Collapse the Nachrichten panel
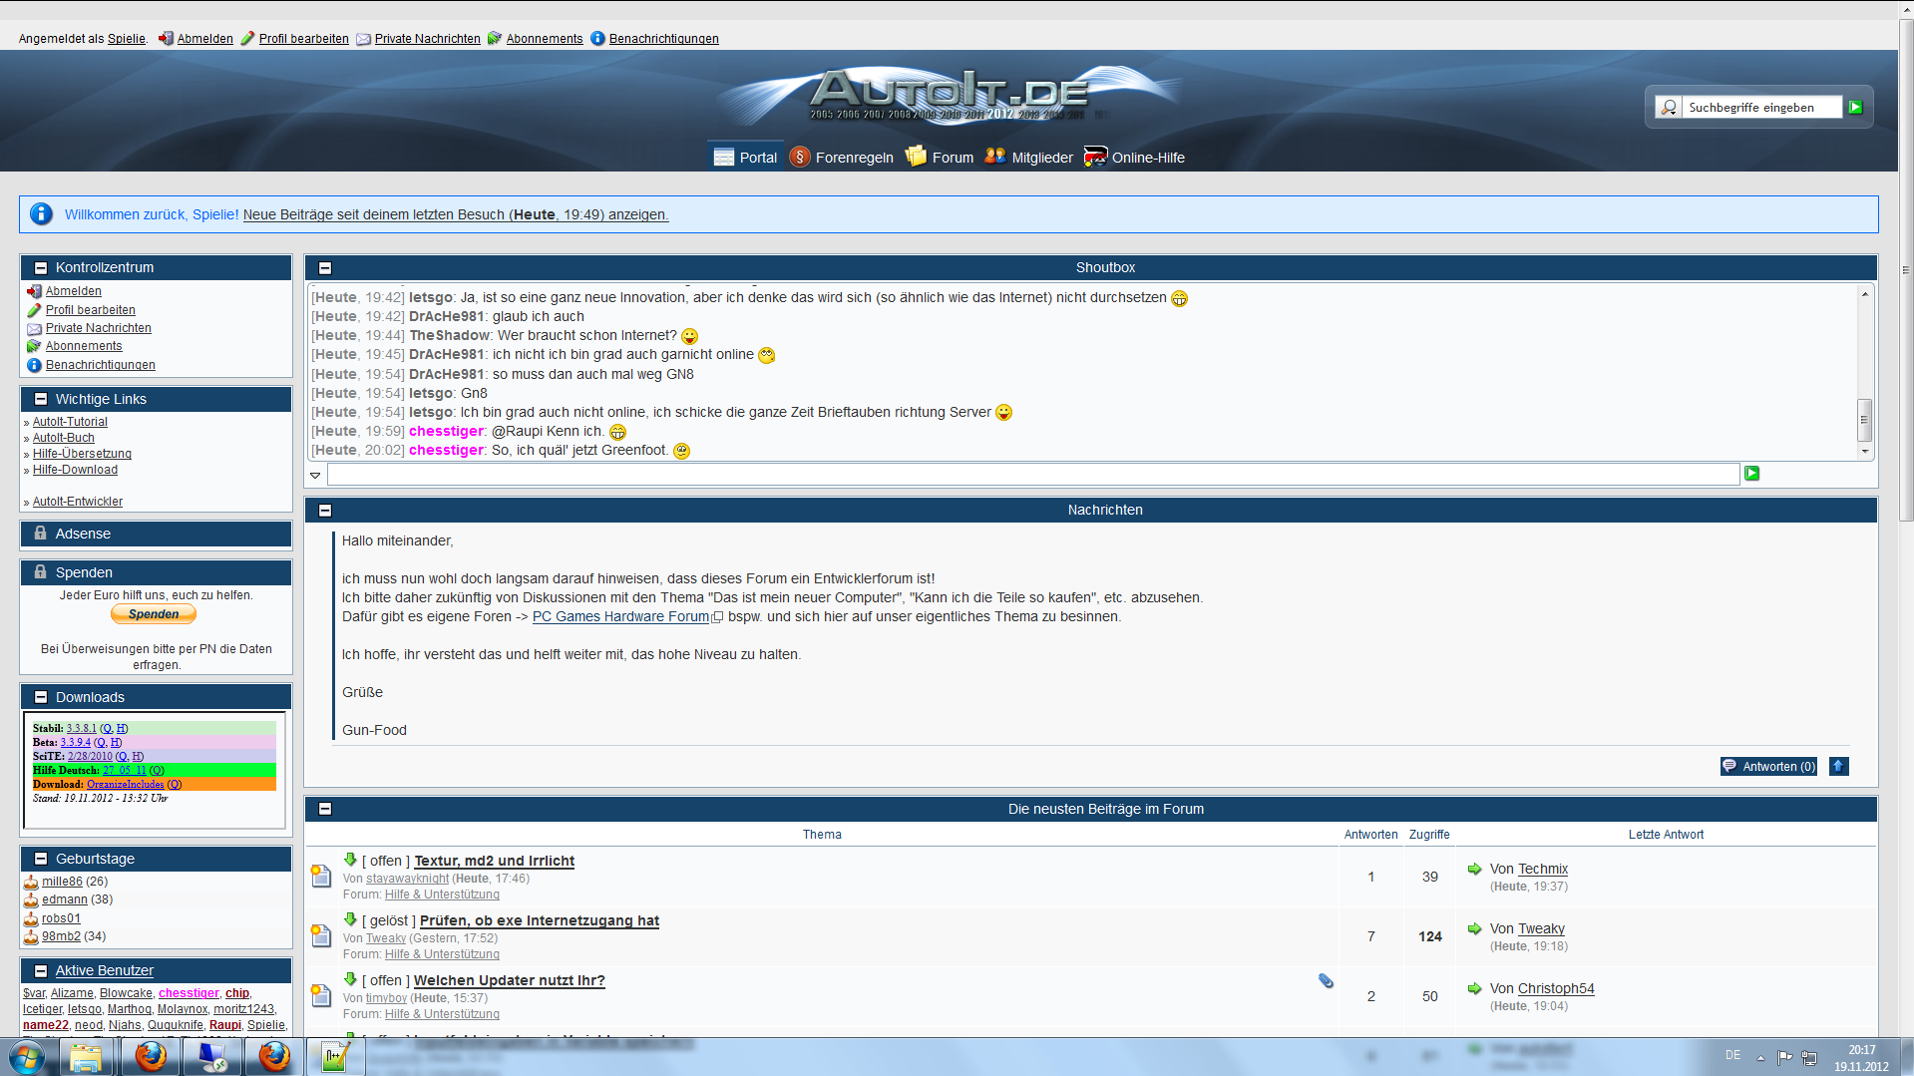Screen dimensions: 1914x1076 pos(325,511)
